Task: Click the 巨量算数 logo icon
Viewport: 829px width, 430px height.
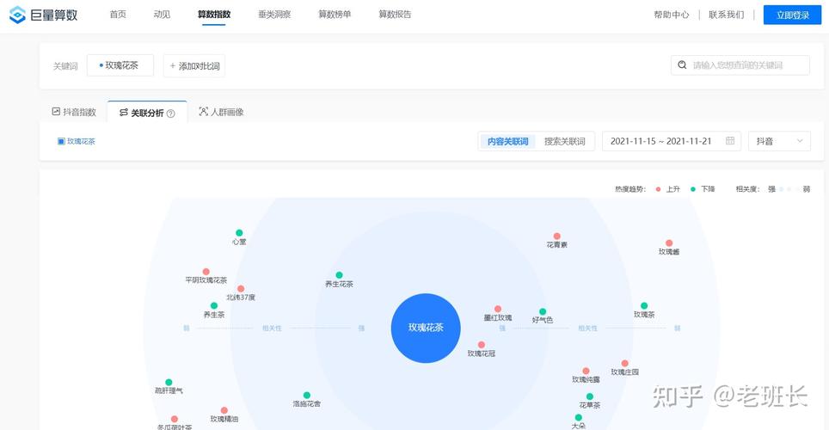Action: coord(17,15)
